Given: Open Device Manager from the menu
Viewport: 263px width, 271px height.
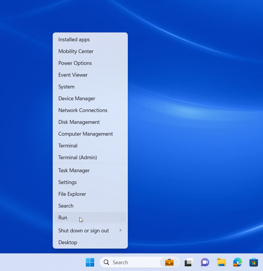Looking at the screenshot, I should [x=77, y=98].
